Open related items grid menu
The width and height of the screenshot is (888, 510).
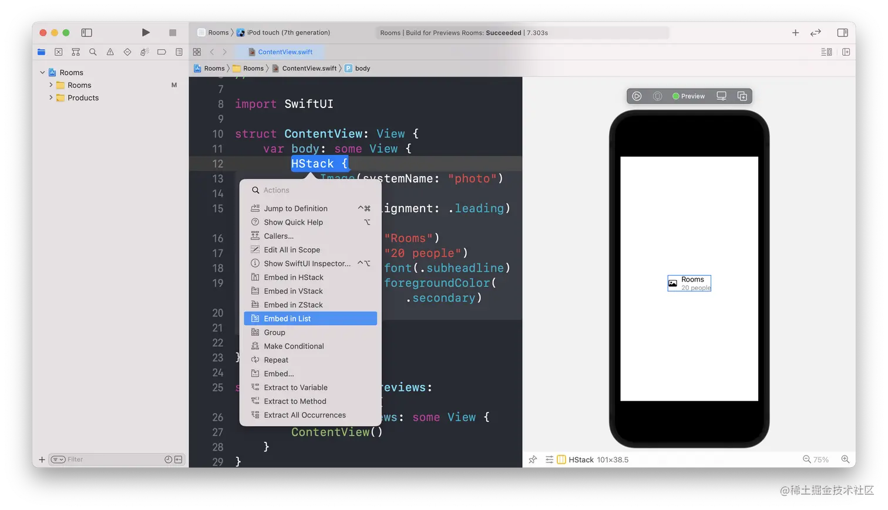click(x=197, y=52)
